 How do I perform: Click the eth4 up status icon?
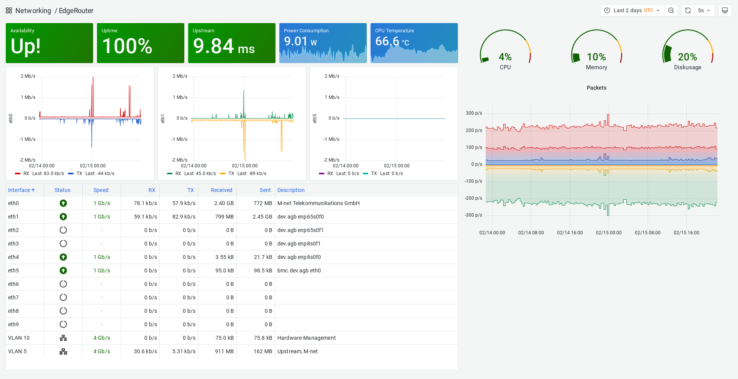tap(63, 257)
